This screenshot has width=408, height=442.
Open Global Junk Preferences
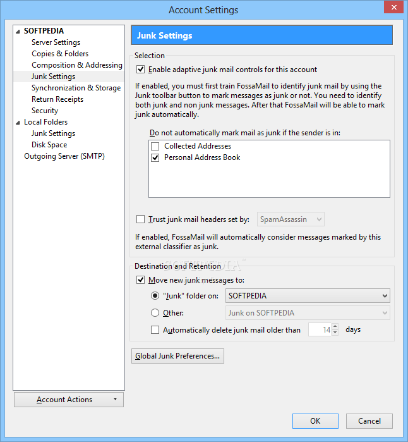pos(177,356)
